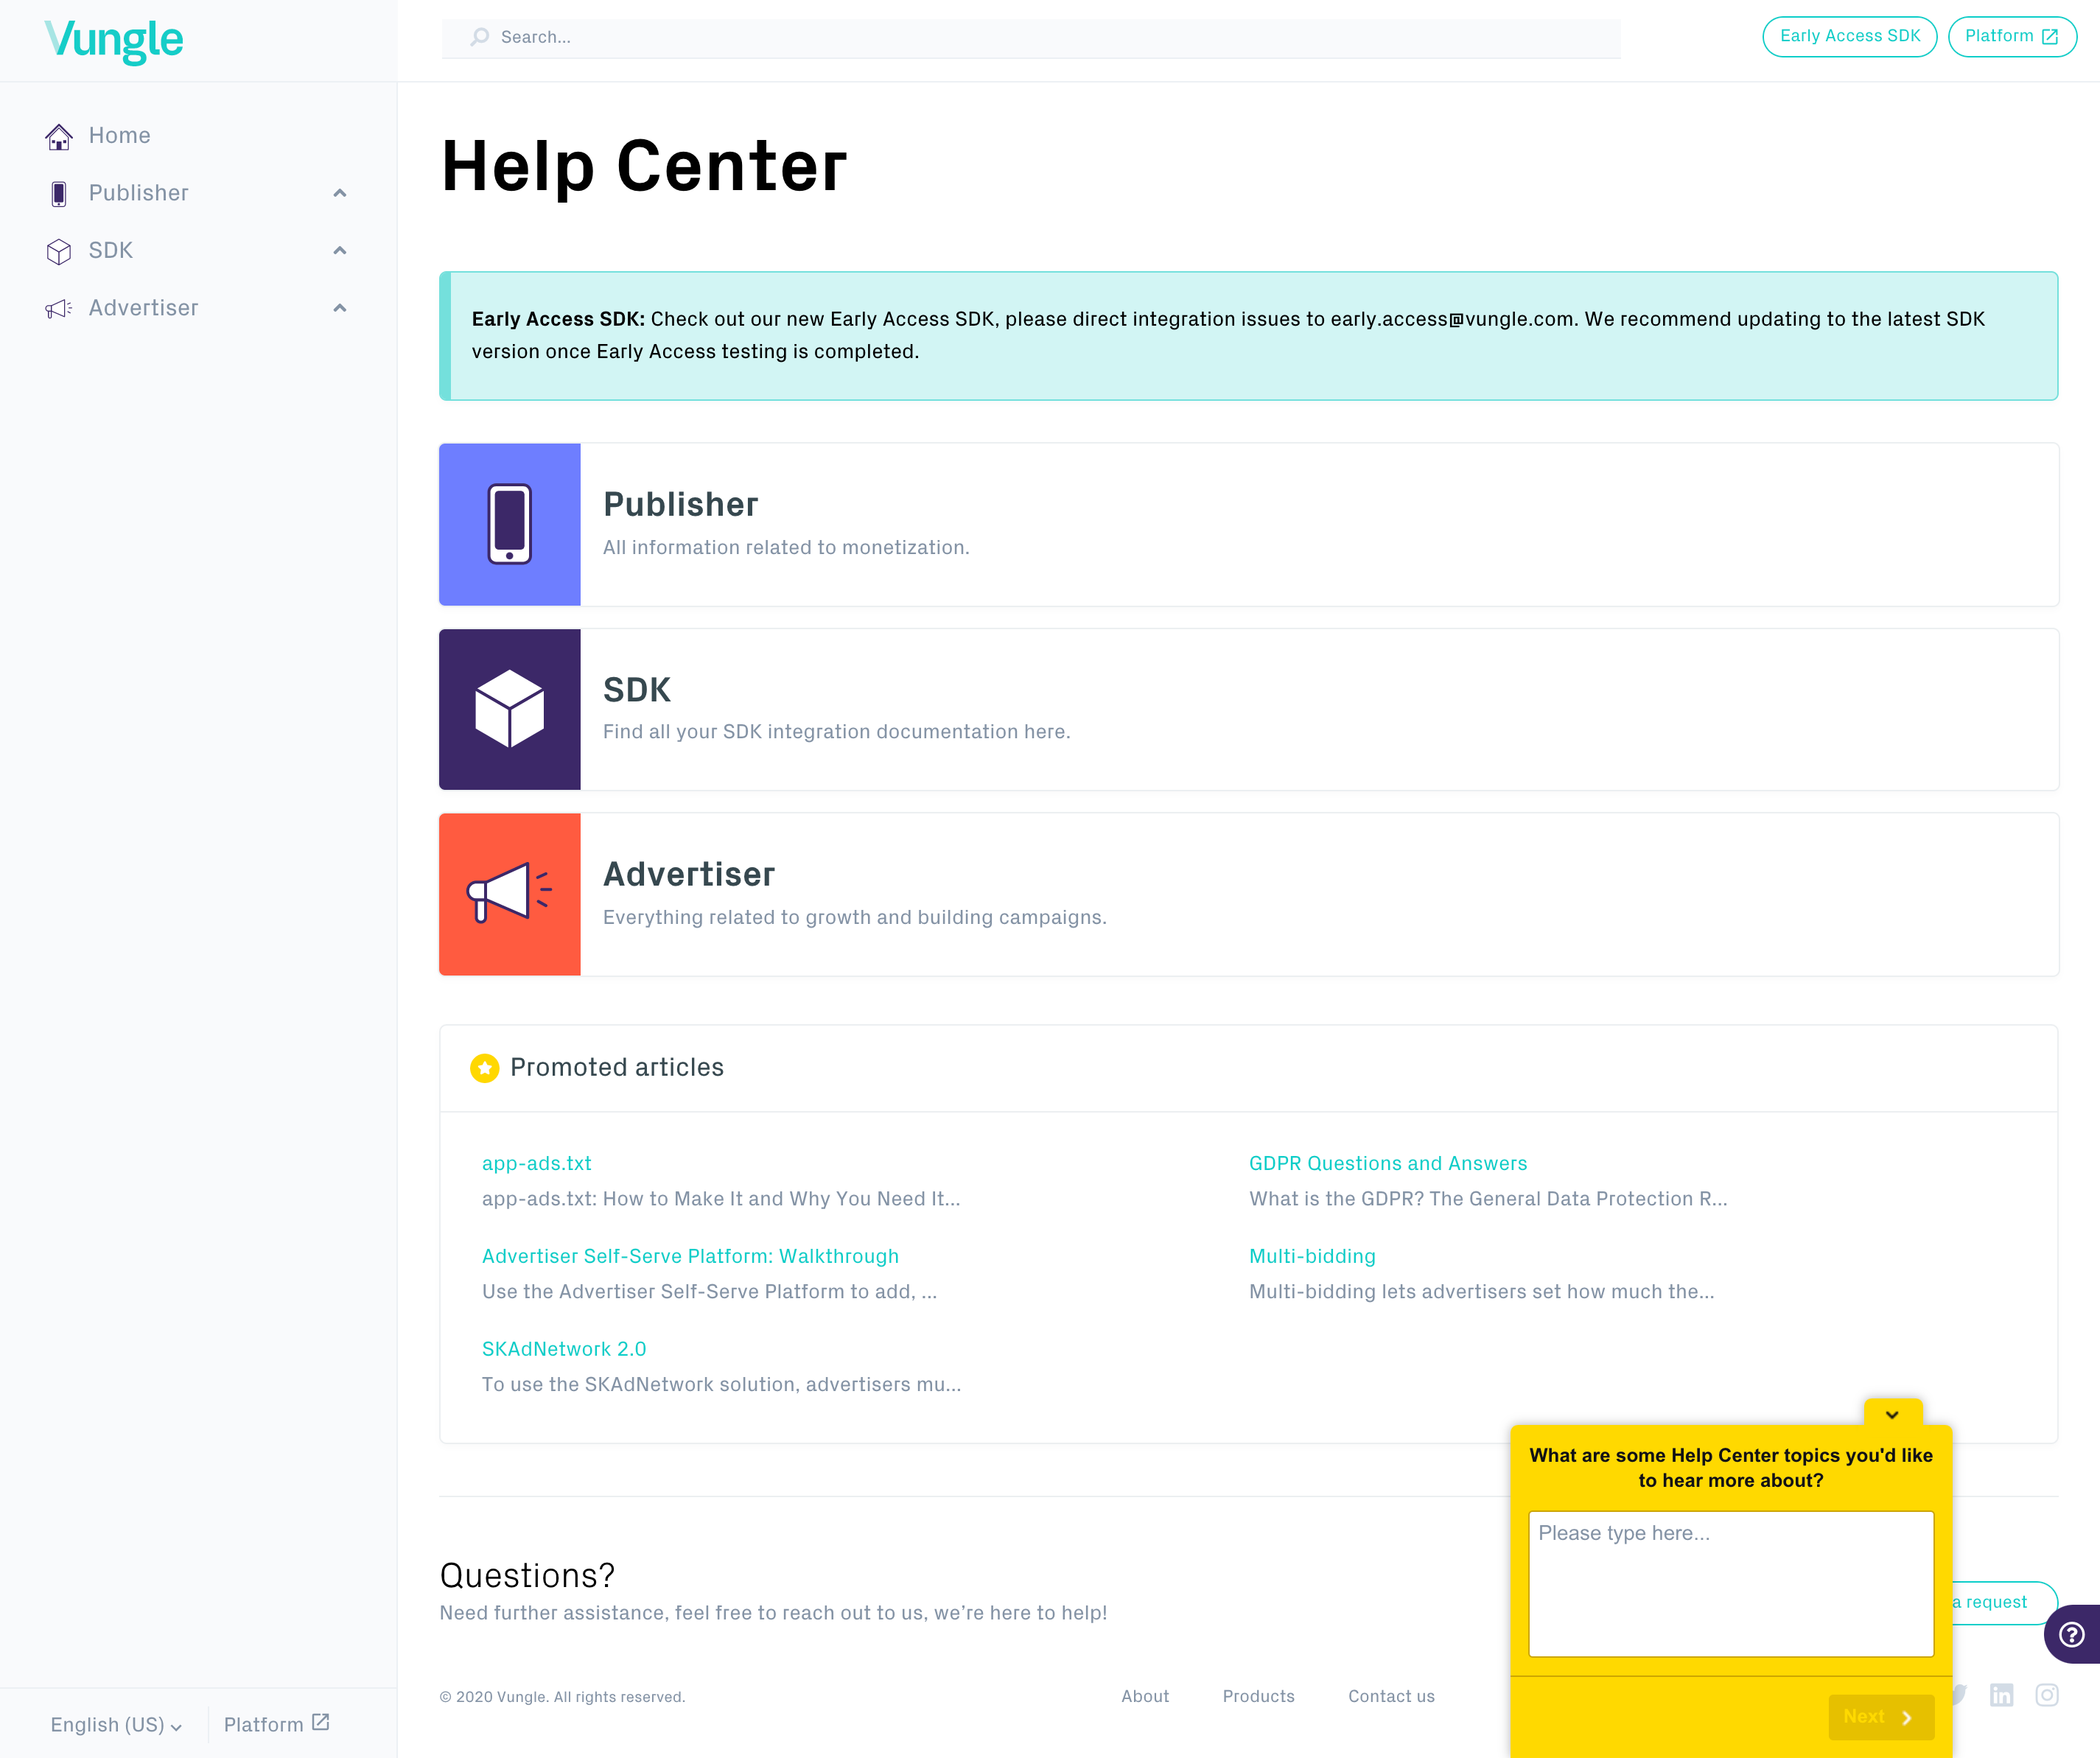Click the Vungle logo
Screen dimensions: 2100x1758
[114, 40]
